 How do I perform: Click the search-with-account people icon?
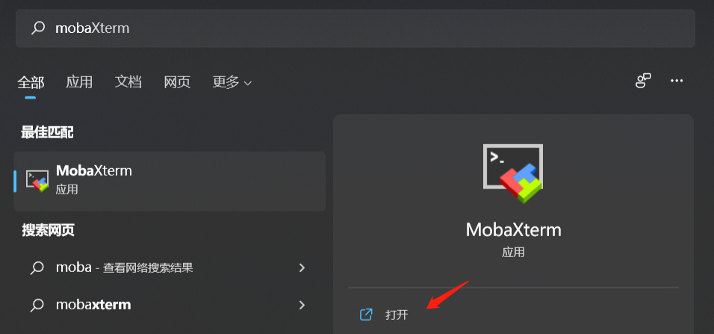643,81
